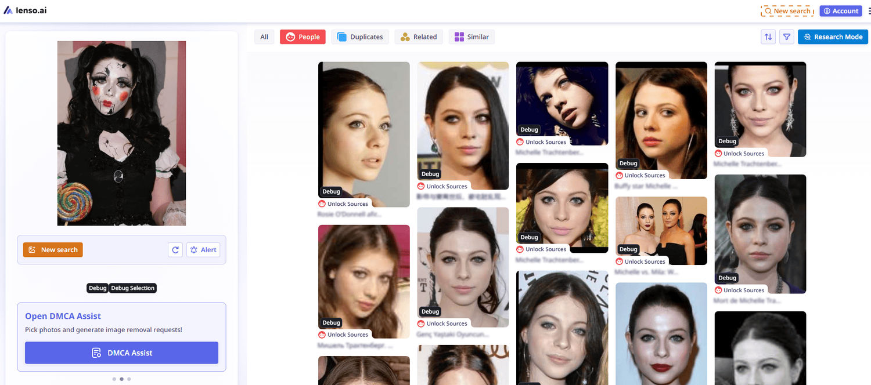Viewport: 871px width, 385px height.
Task: Click the 'Rosie O'Donnell afir...' caption text
Action: [x=350, y=214]
